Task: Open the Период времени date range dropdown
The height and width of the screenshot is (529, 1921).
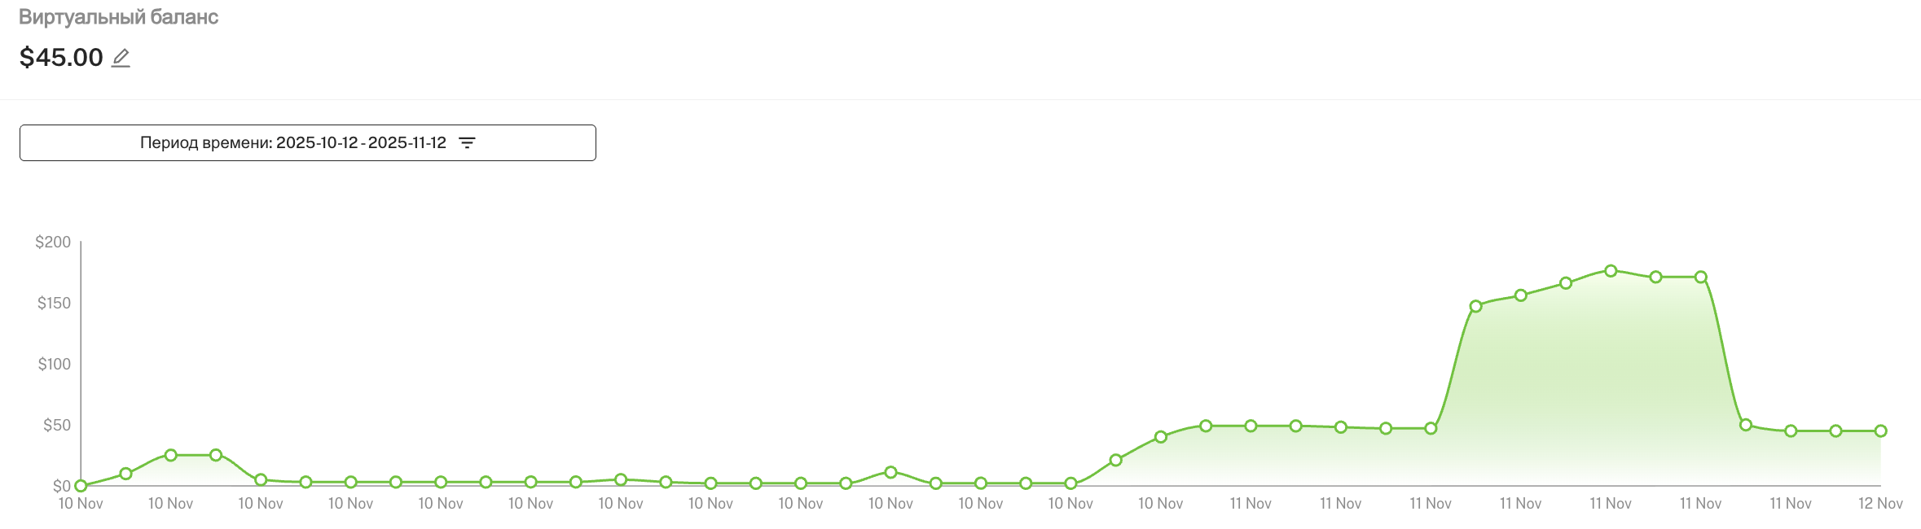Action: (307, 143)
